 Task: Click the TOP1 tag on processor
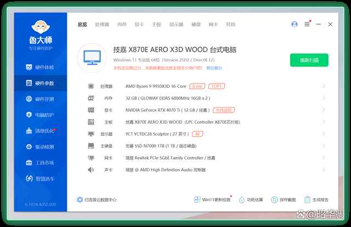[x=217, y=86]
